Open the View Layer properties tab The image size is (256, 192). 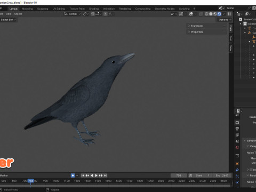237,135
